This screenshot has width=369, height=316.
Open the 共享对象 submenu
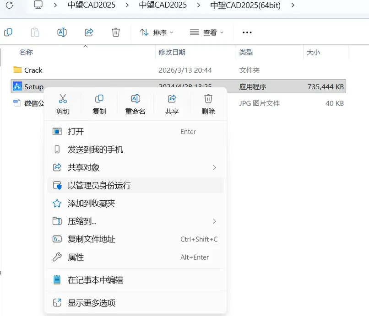coord(136,167)
